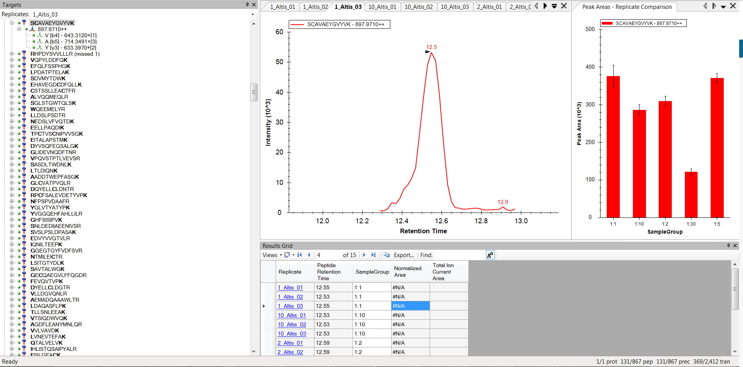Collapse the SCAVAEYGVYVK peptide node
The height and width of the screenshot is (367, 743).
click(12, 23)
